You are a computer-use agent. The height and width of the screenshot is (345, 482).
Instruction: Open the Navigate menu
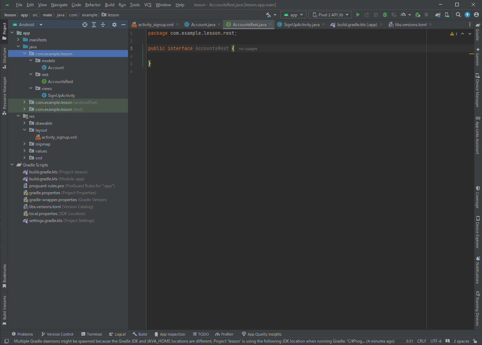pos(59,5)
